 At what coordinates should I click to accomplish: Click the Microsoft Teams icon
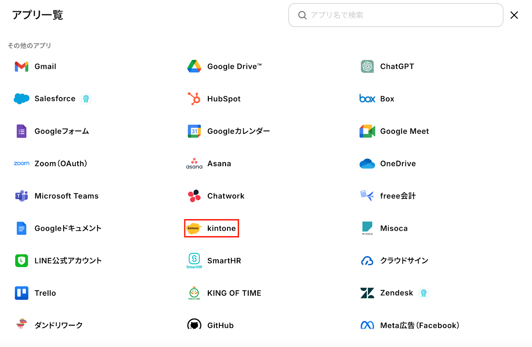22,196
